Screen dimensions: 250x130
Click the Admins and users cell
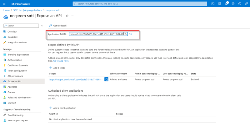pyautogui.click(x=118, y=79)
